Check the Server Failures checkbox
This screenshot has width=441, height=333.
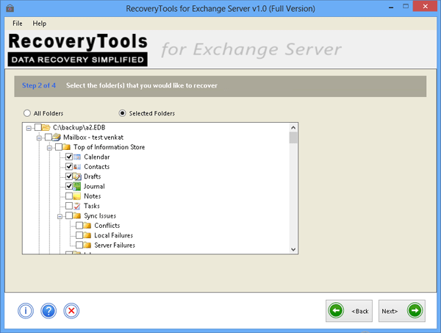coord(79,245)
